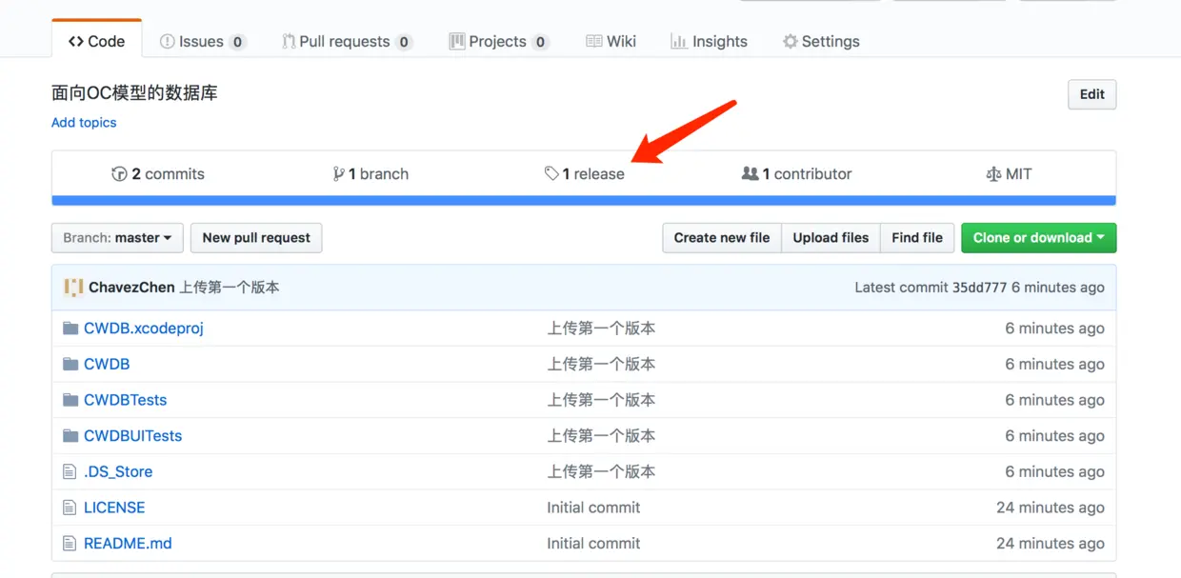Viewport: 1181px width, 578px height.
Task: Open repository Settings tab
Action: (x=820, y=42)
